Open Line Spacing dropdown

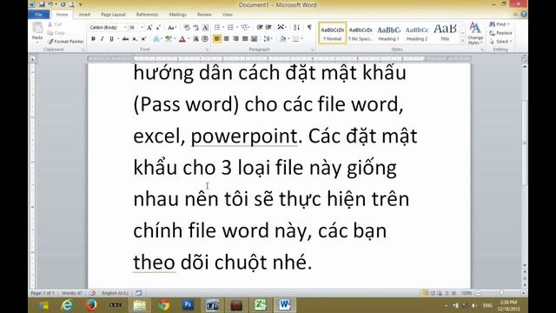pos(268,38)
